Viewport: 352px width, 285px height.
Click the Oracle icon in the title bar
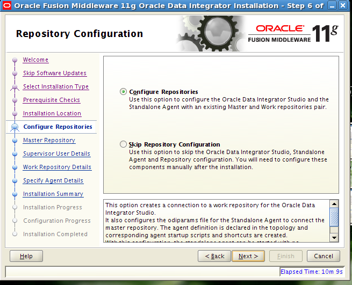[6, 5]
